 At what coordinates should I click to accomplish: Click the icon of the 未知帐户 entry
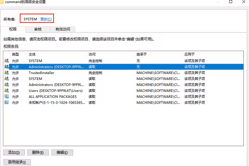coord(7,103)
